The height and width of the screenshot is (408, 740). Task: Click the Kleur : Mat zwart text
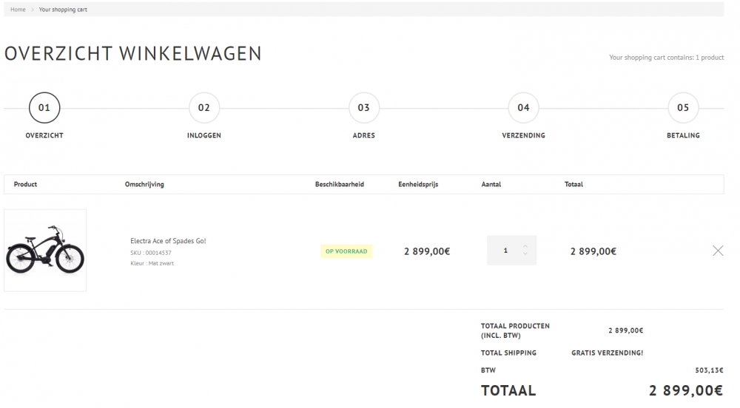(152, 263)
